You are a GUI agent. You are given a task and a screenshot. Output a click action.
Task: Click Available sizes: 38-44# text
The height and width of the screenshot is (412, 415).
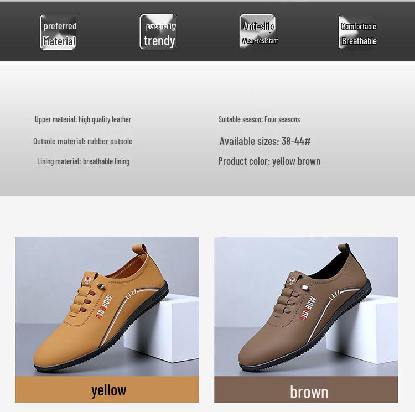point(265,141)
